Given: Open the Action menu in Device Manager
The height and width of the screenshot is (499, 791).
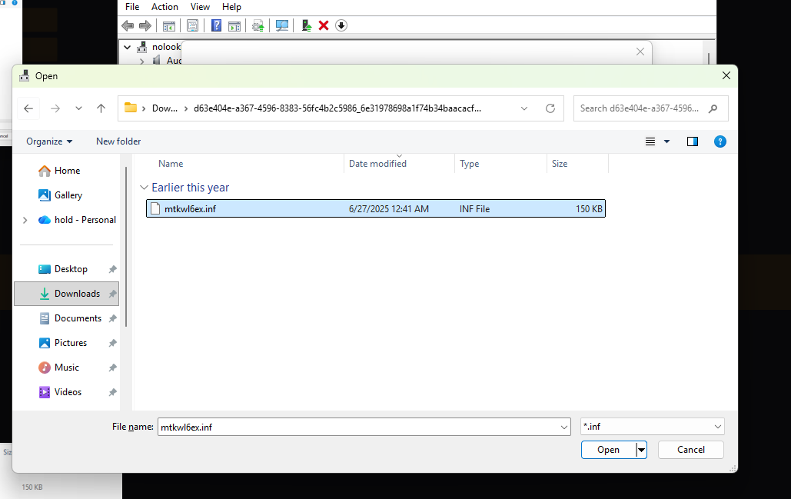Looking at the screenshot, I should [165, 7].
